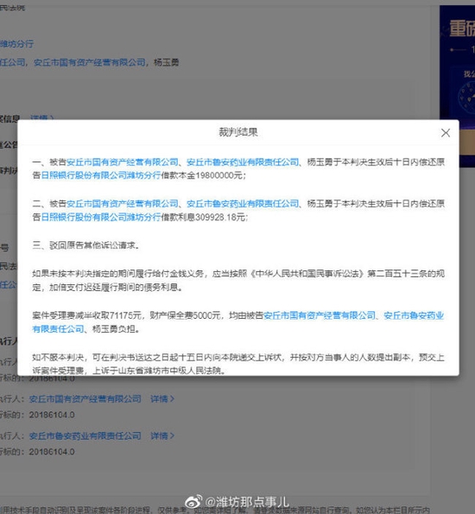Click the name 杨玉勇 in the top party list
Viewport: 475px width, 514px height.
coord(166,62)
